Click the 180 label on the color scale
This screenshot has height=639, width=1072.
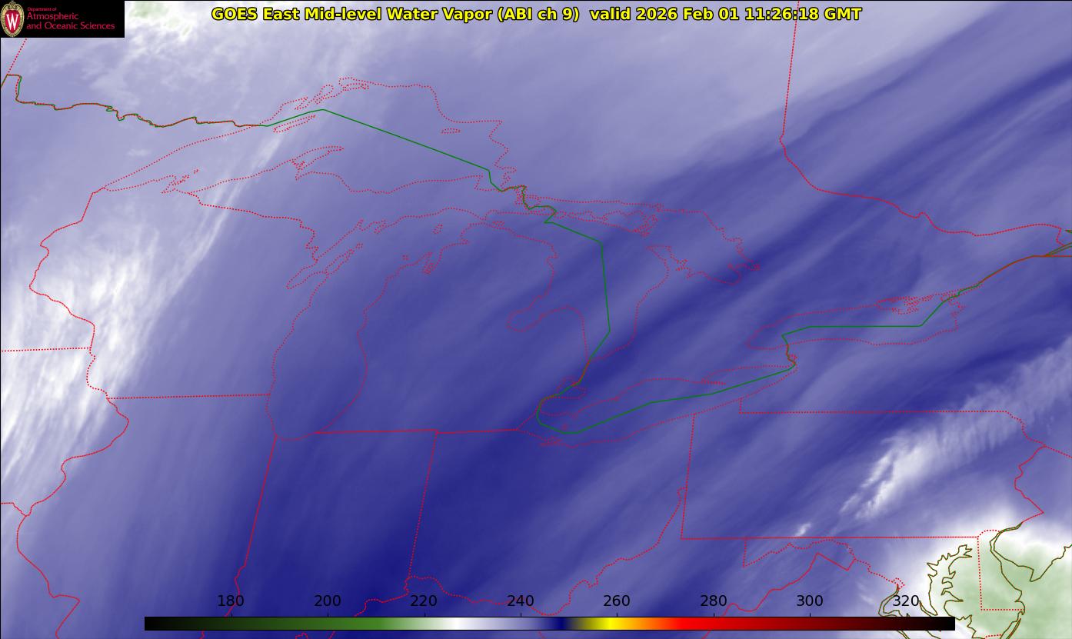231,601
